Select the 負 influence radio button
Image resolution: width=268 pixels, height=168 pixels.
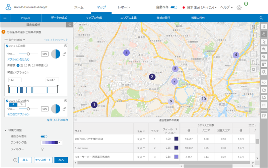(x=25, y=65)
